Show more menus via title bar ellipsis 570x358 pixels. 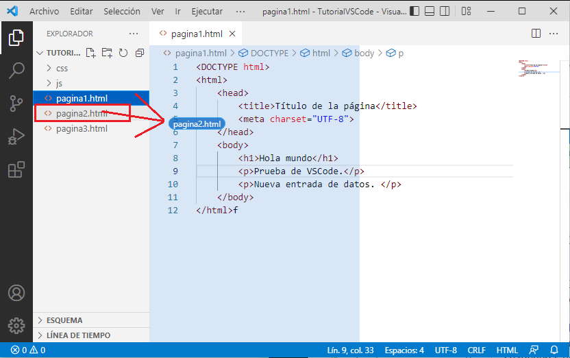(240, 11)
